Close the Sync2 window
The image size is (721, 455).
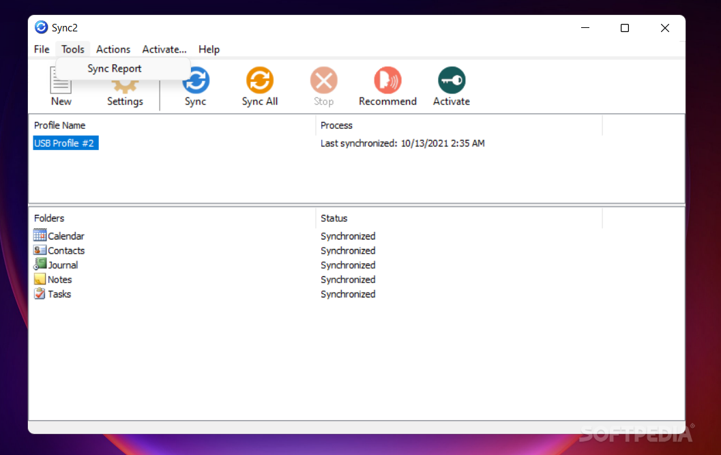665,27
